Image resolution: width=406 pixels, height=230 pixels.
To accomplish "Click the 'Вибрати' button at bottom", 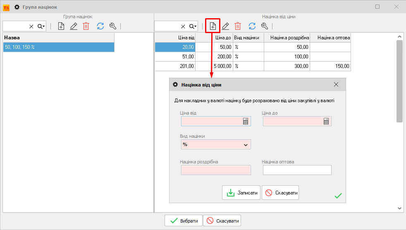I will click(184, 220).
